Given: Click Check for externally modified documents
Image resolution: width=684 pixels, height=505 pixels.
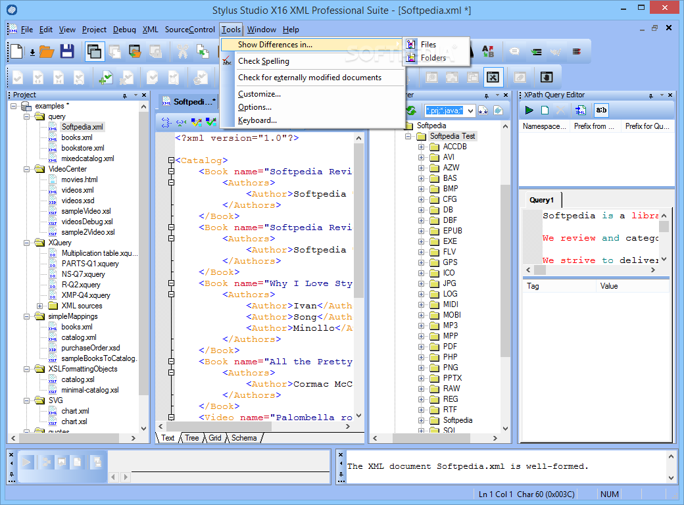Looking at the screenshot, I should tap(312, 78).
